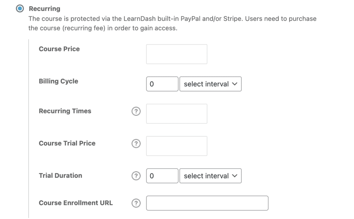Viewport: 354px width, 219px height.
Task: Expand the select interval menu for billing
Action: coord(210,84)
